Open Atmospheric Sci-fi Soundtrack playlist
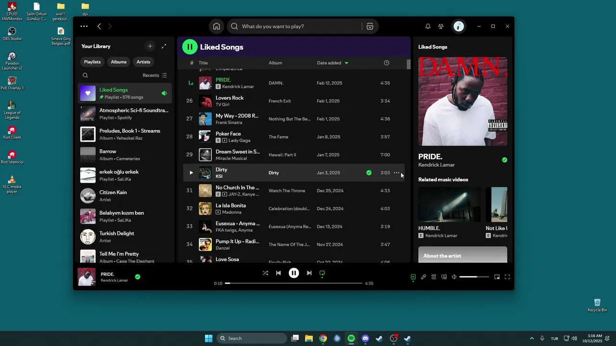616x346 pixels. click(125, 114)
